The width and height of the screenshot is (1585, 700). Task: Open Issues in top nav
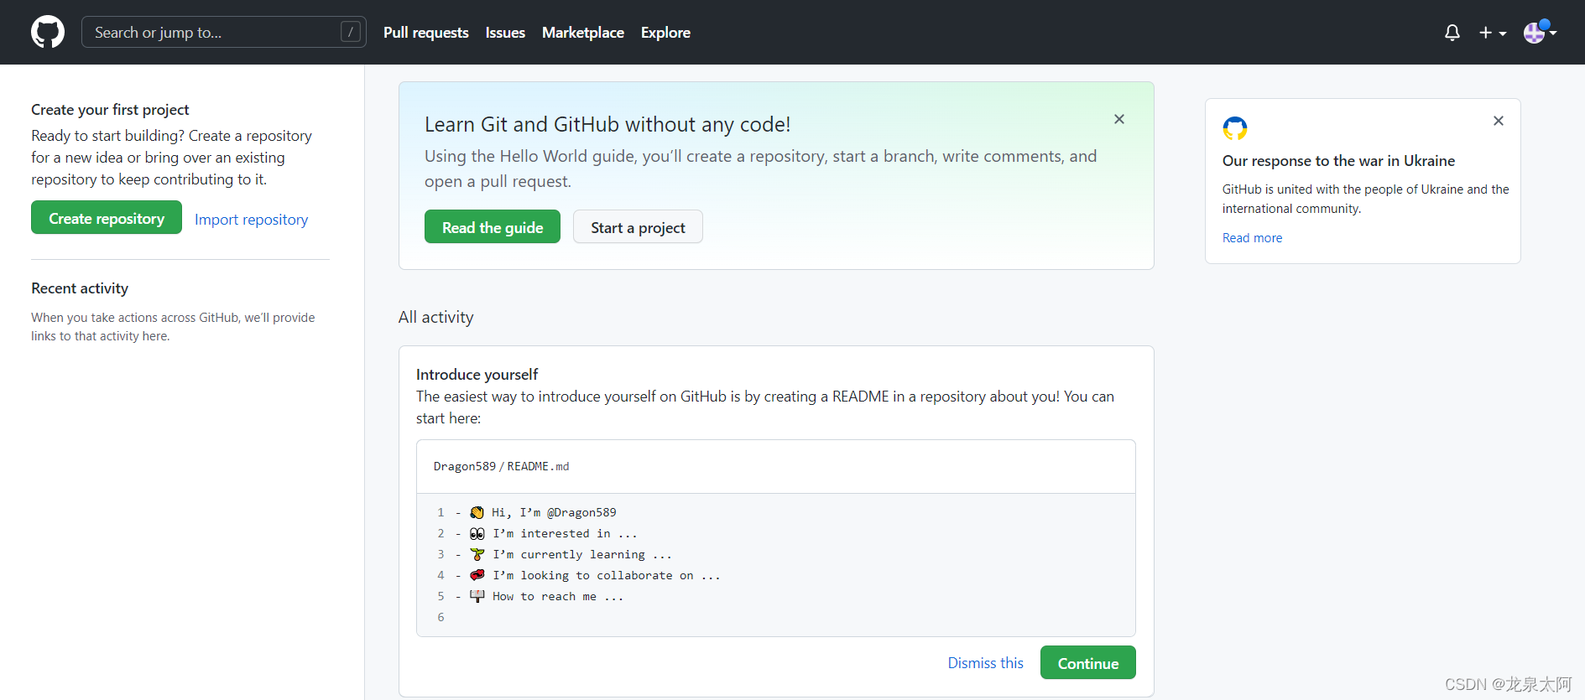point(505,33)
